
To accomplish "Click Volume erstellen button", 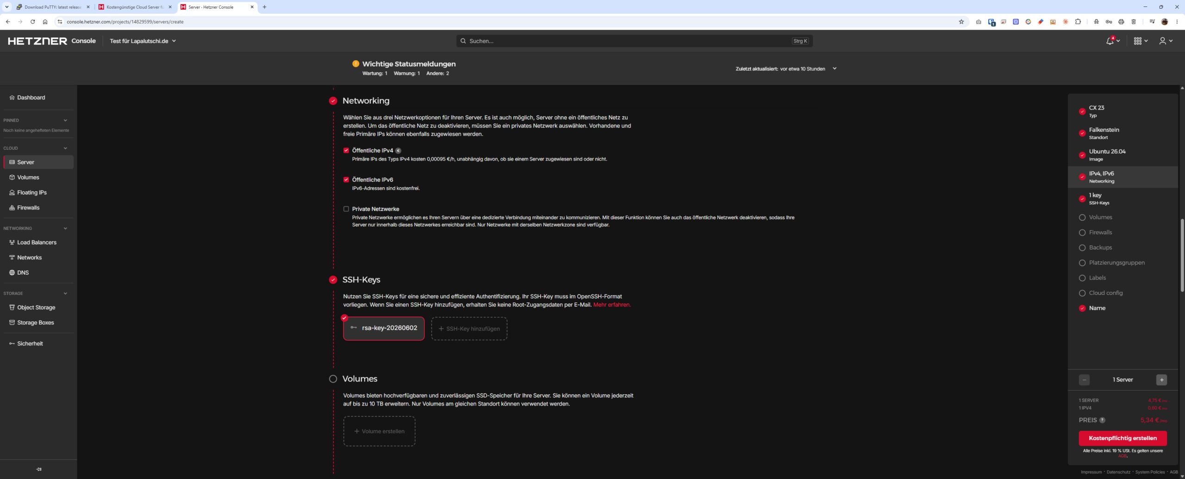I will [379, 431].
